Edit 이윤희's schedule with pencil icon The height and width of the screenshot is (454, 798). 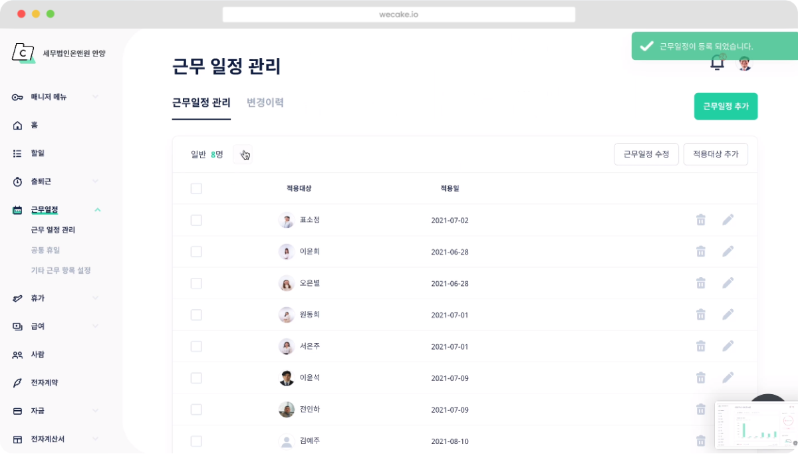pyautogui.click(x=728, y=251)
